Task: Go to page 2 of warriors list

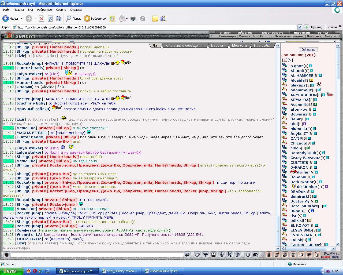Action: [x=290, y=60]
